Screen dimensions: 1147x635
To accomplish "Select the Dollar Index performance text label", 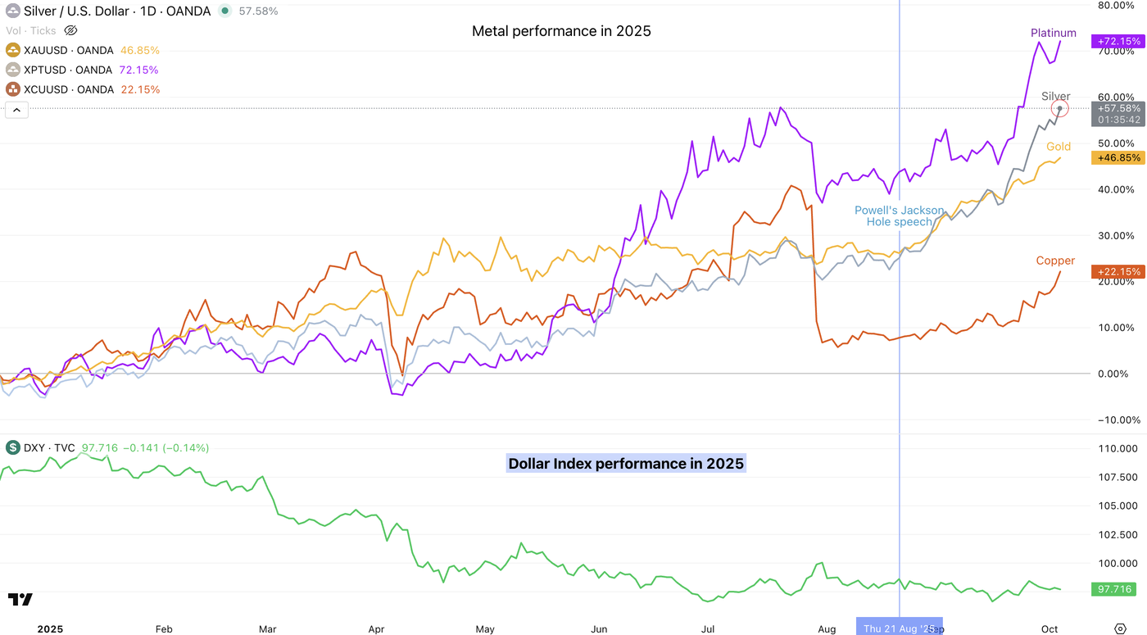I will [x=626, y=464].
